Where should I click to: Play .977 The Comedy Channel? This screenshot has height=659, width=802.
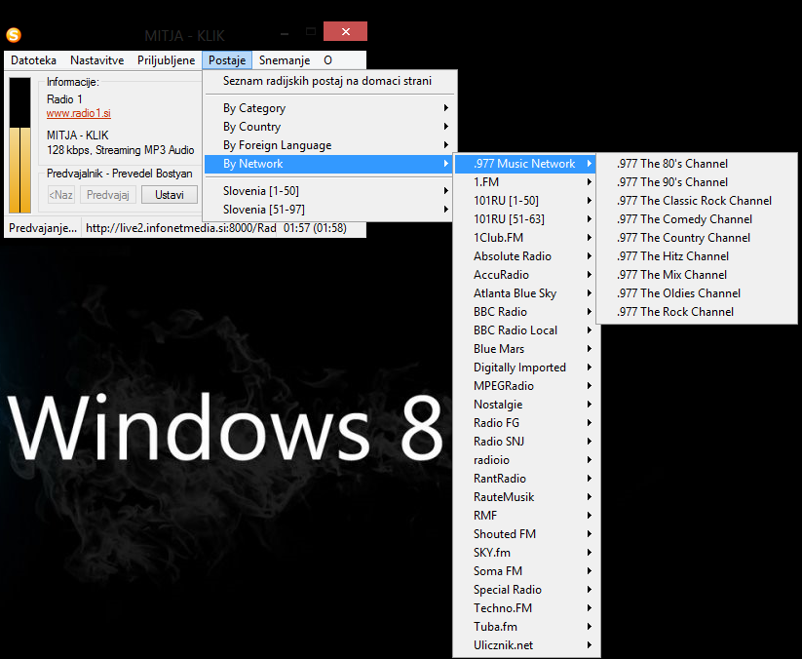pyautogui.click(x=697, y=219)
